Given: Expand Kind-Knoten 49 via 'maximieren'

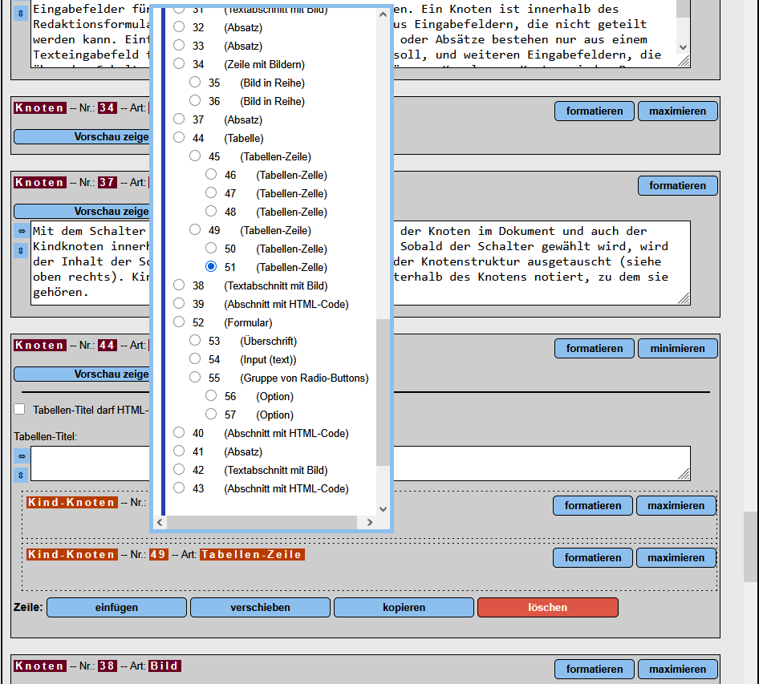Looking at the screenshot, I should 676,557.
